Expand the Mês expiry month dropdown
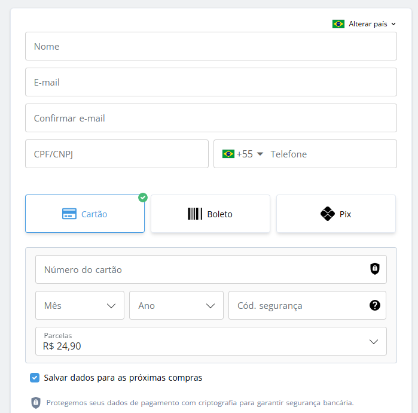The height and width of the screenshot is (413, 418). [x=80, y=305]
